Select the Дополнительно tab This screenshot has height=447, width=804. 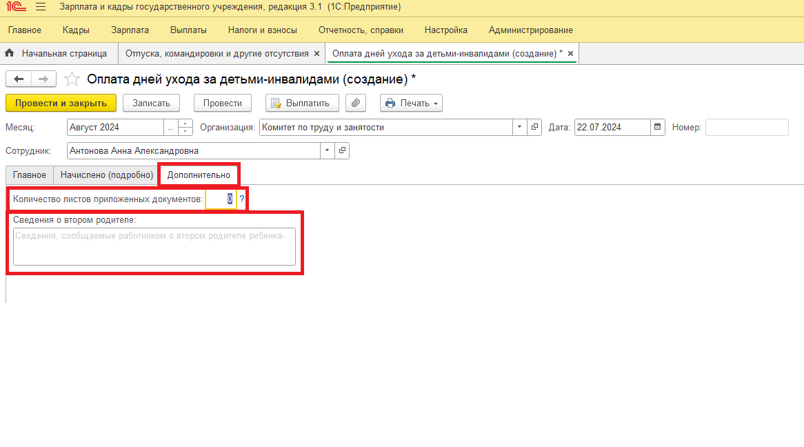[199, 175]
